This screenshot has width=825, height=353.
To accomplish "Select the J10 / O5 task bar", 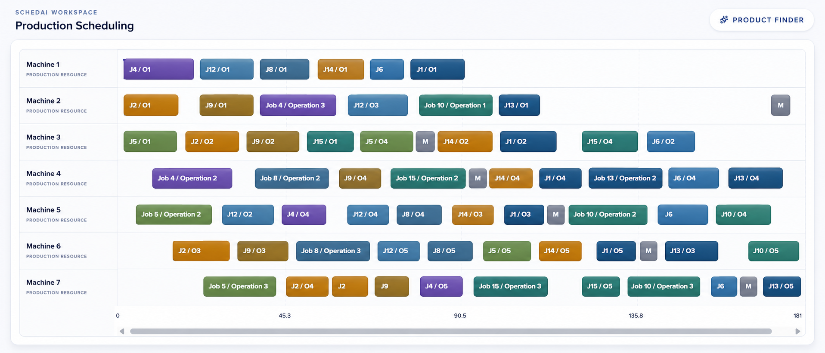I will pos(773,251).
